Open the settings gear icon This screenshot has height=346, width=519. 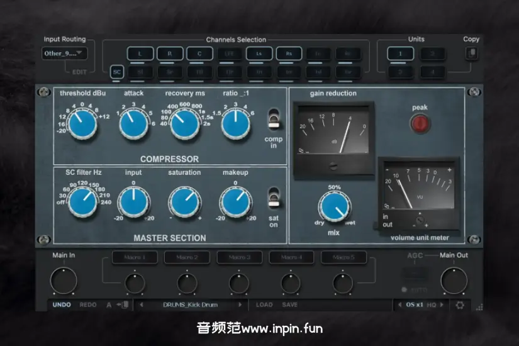pos(460,304)
